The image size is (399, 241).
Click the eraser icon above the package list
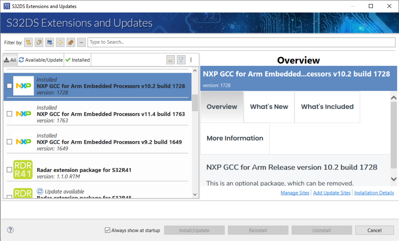pos(171,60)
